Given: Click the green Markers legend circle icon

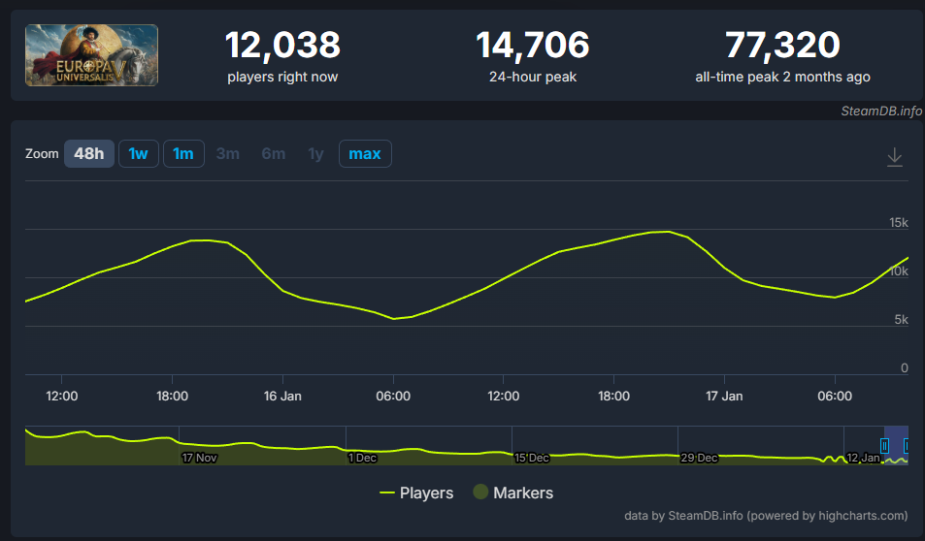Looking at the screenshot, I should tap(479, 493).
